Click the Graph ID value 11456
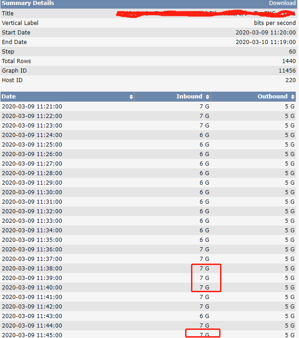This screenshot has width=299, height=338. click(287, 71)
